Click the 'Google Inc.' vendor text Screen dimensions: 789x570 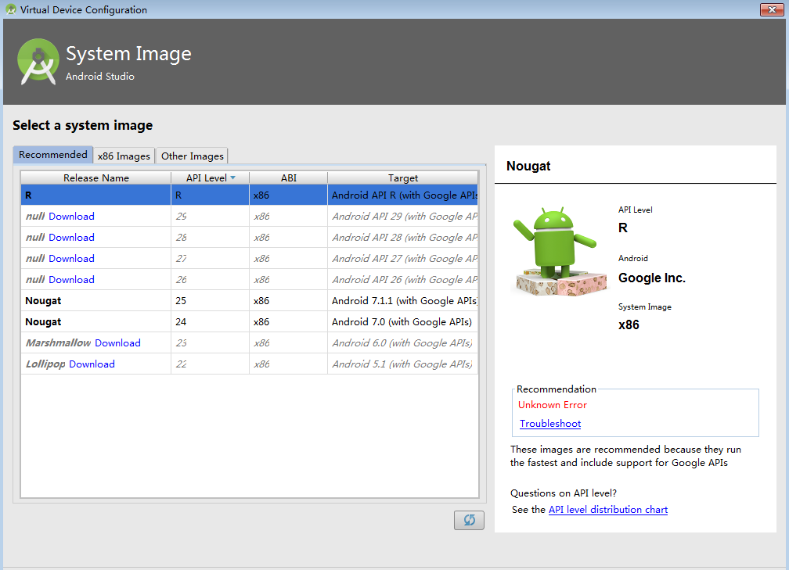(651, 278)
